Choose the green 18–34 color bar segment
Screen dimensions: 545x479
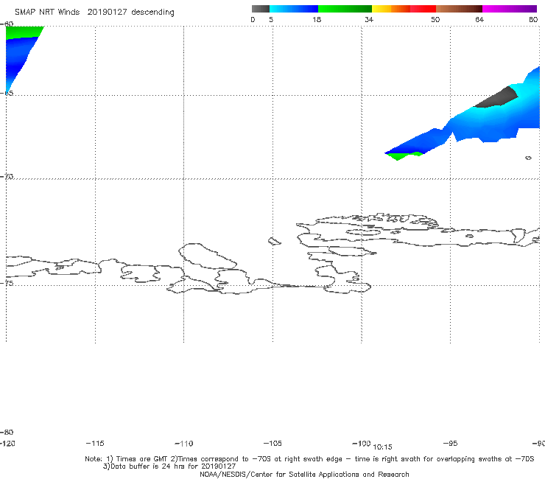pyautogui.click(x=345, y=9)
